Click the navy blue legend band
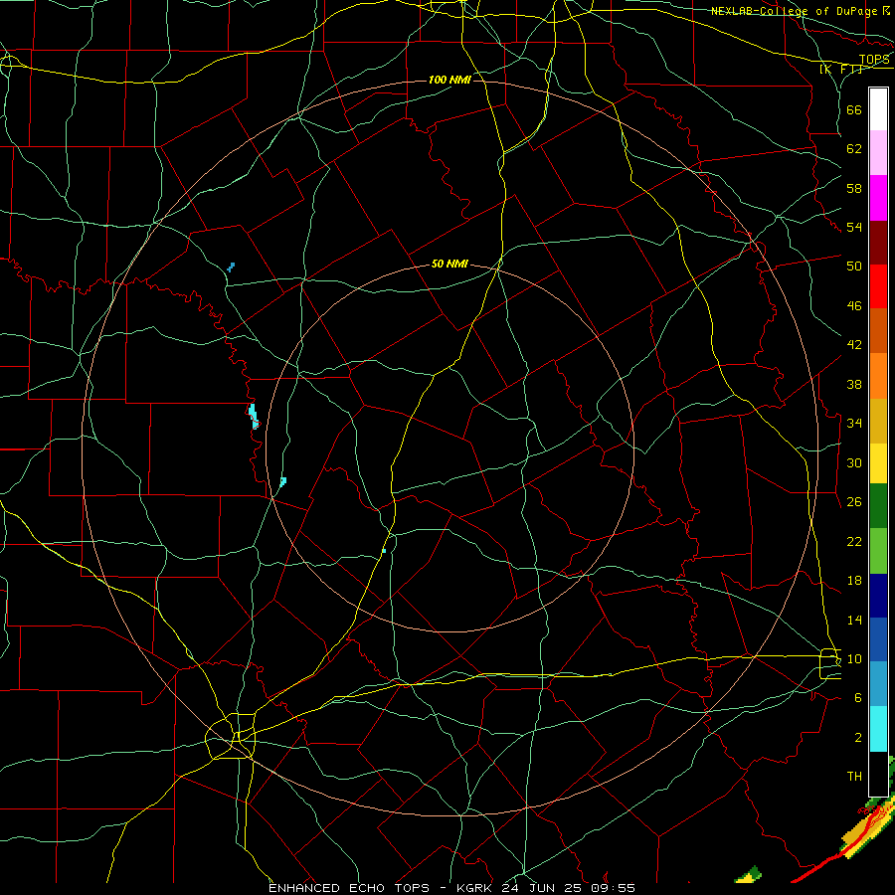 (878, 596)
